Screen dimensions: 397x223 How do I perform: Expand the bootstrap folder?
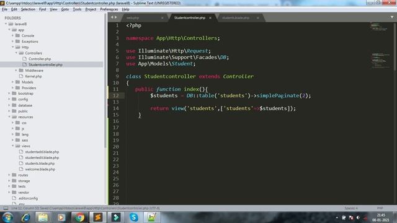click(x=9, y=94)
